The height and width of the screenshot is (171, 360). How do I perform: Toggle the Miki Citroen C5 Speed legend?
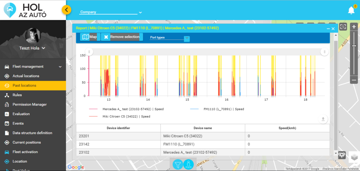point(126,117)
